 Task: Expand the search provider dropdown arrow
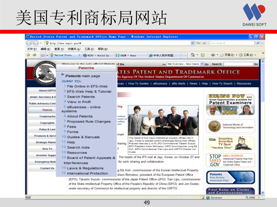point(262,43)
